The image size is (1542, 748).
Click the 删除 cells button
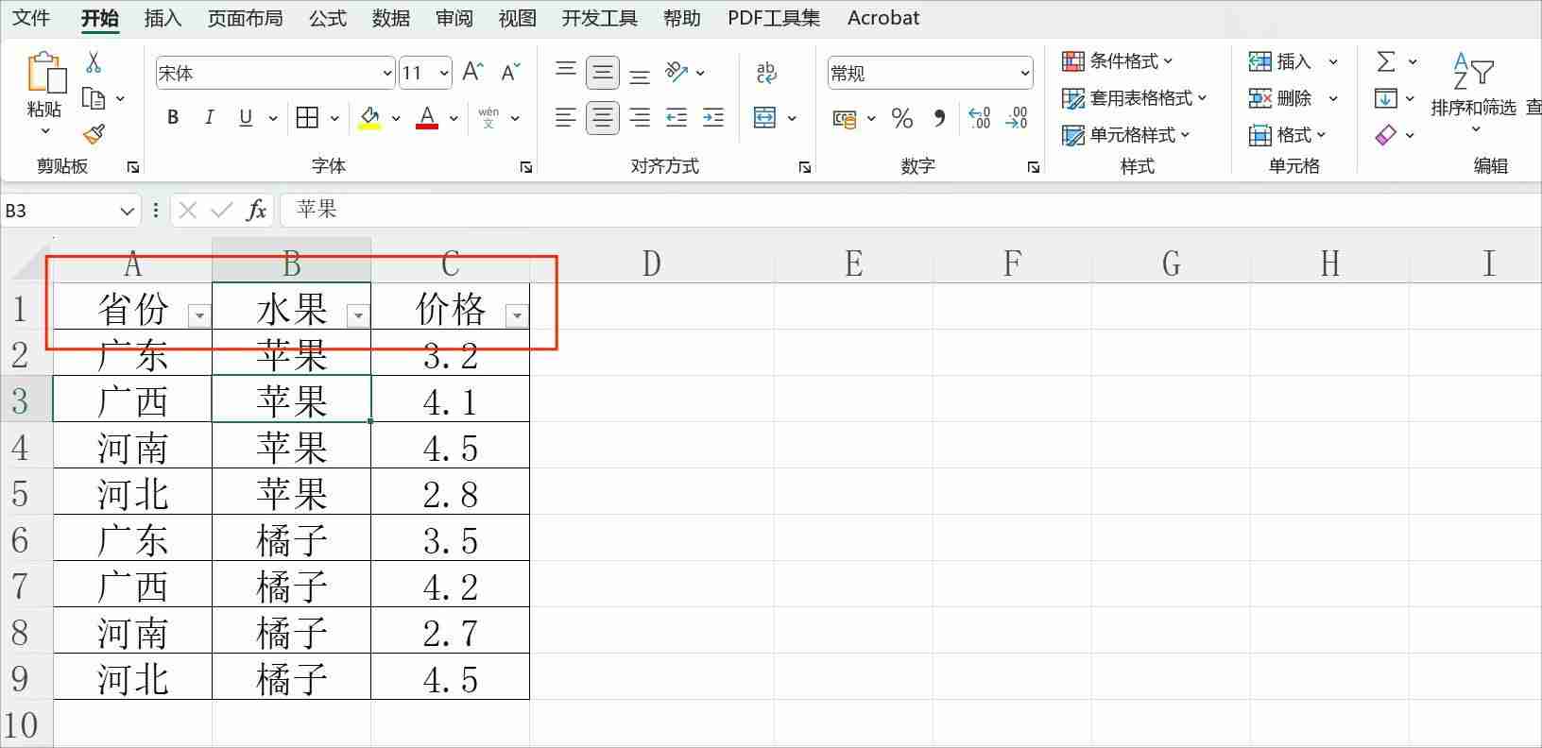coord(1280,98)
